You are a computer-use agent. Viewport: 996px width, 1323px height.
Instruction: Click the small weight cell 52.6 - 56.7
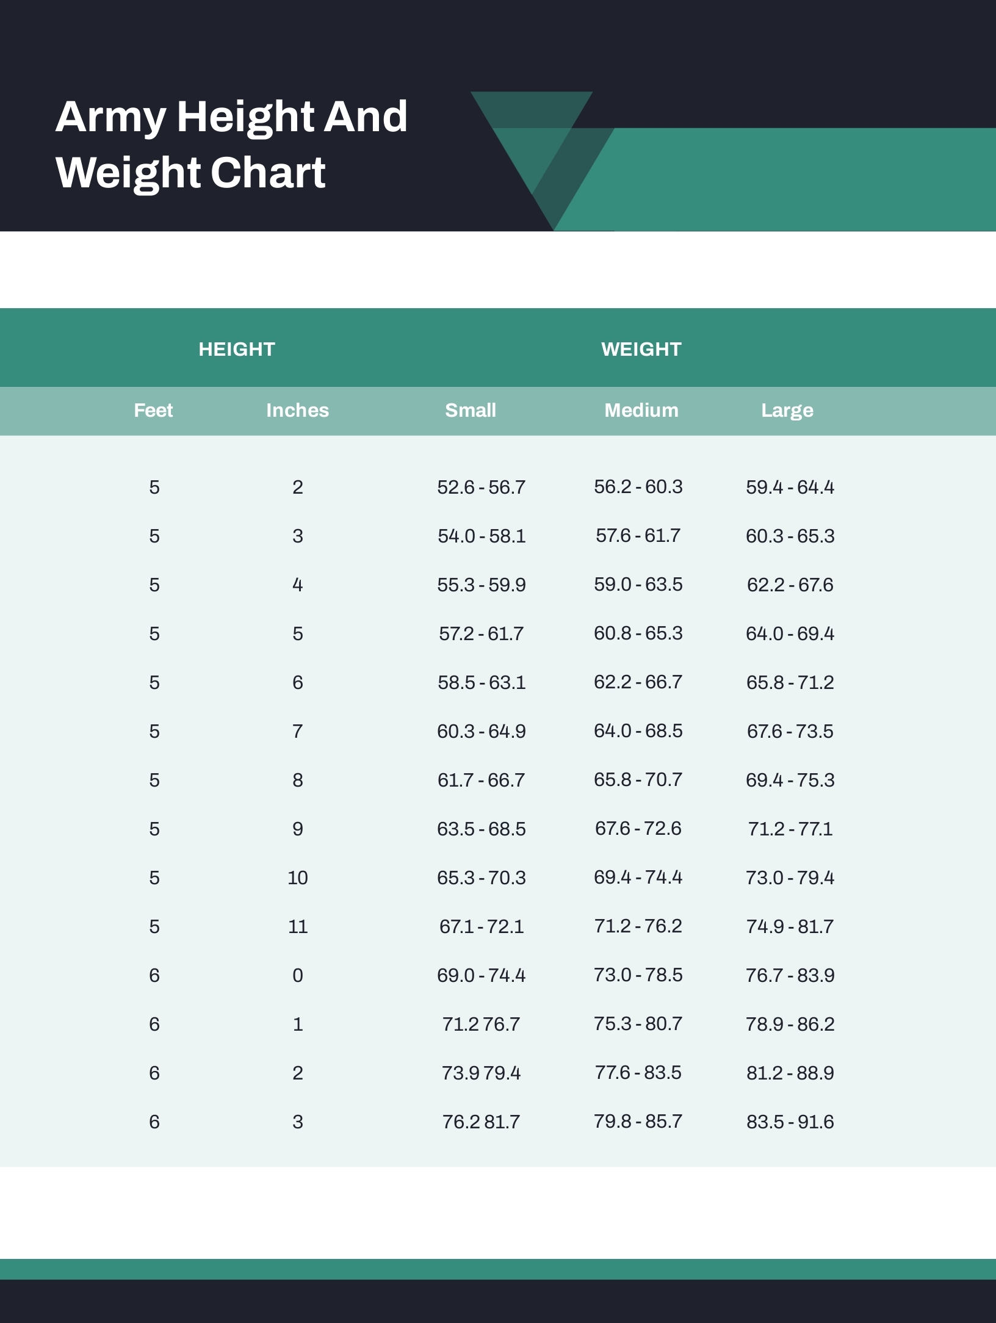pyautogui.click(x=481, y=487)
